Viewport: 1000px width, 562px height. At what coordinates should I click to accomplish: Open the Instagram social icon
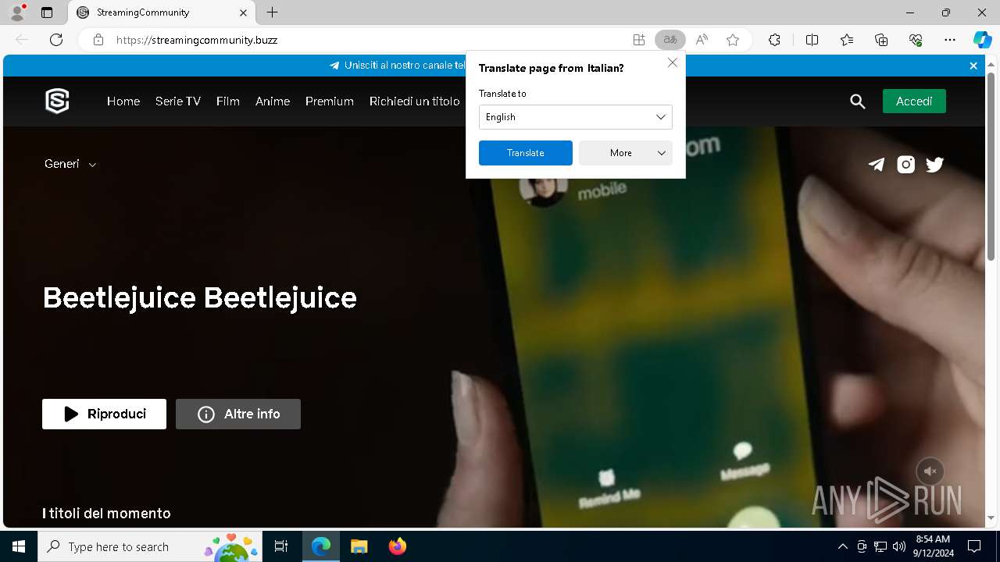tap(905, 165)
